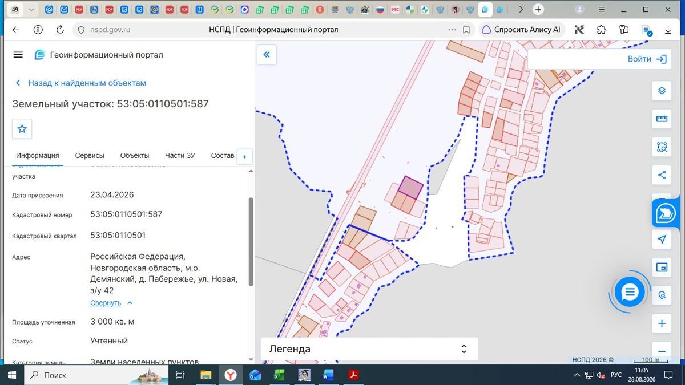Open the share map tool

[662, 175]
